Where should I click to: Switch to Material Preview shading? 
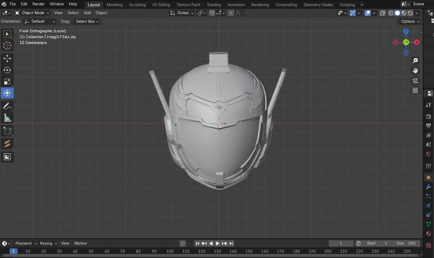pos(404,13)
